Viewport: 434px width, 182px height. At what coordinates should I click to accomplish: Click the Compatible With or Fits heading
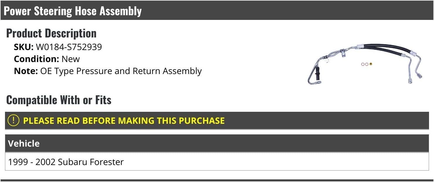click(x=59, y=100)
